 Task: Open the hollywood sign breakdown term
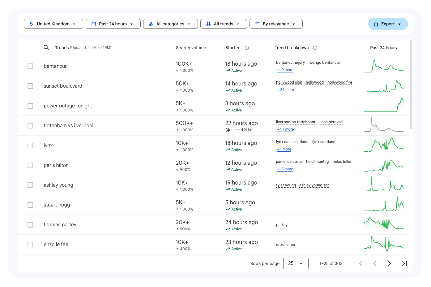[x=289, y=82]
